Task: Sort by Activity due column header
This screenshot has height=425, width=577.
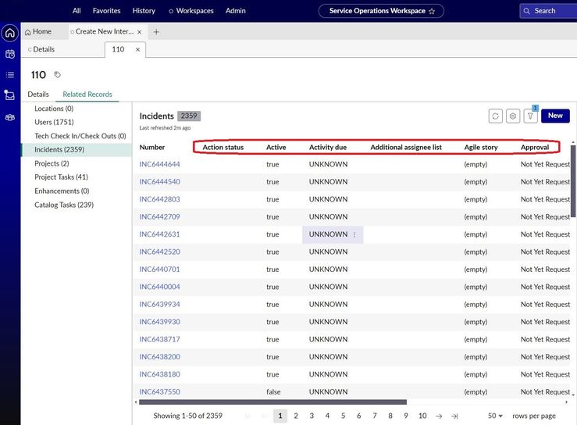Action: coord(327,148)
